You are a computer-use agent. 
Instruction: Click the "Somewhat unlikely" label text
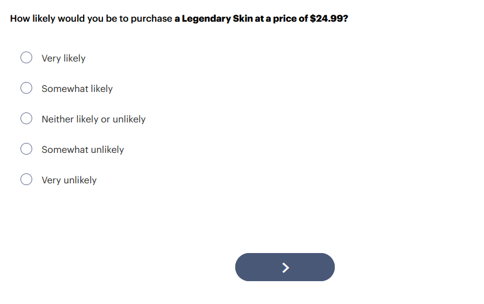coord(83,149)
